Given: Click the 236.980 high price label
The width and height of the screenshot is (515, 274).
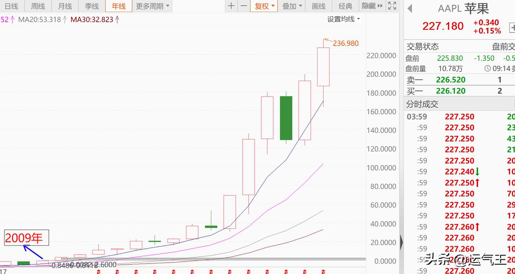Looking at the screenshot, I should pyautogui.click(x=345, y=43).
